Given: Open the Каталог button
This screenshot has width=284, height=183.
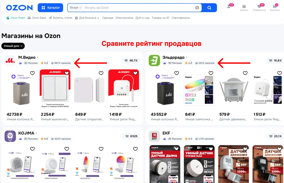Looking at the screenshot, I should pyautogui.click(x=50, y=8).
